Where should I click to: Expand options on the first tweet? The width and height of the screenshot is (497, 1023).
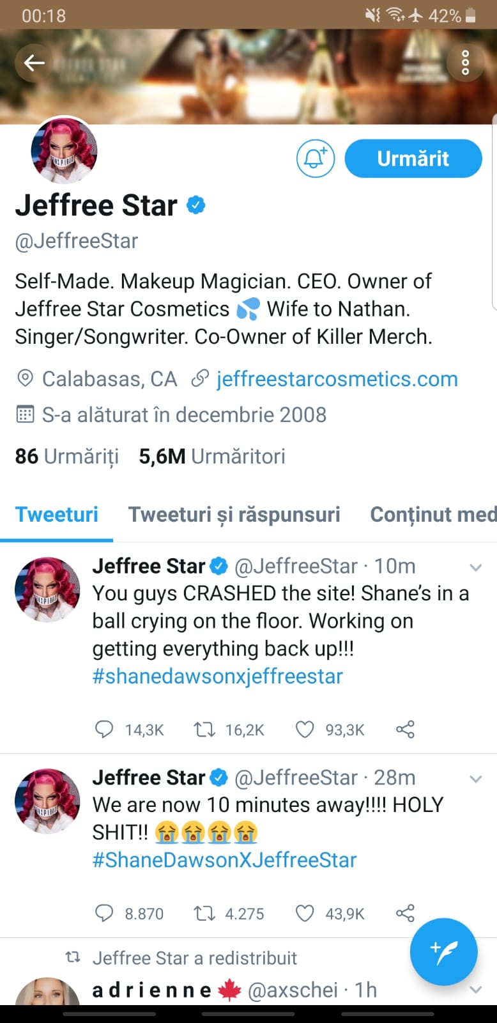tap(475, 566)
